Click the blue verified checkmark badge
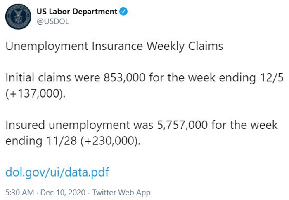The height and width of the screenshot is (200, 289). coord(123,12)
